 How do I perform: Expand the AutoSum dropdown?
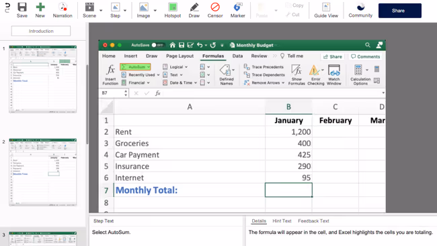pos(149,67)
